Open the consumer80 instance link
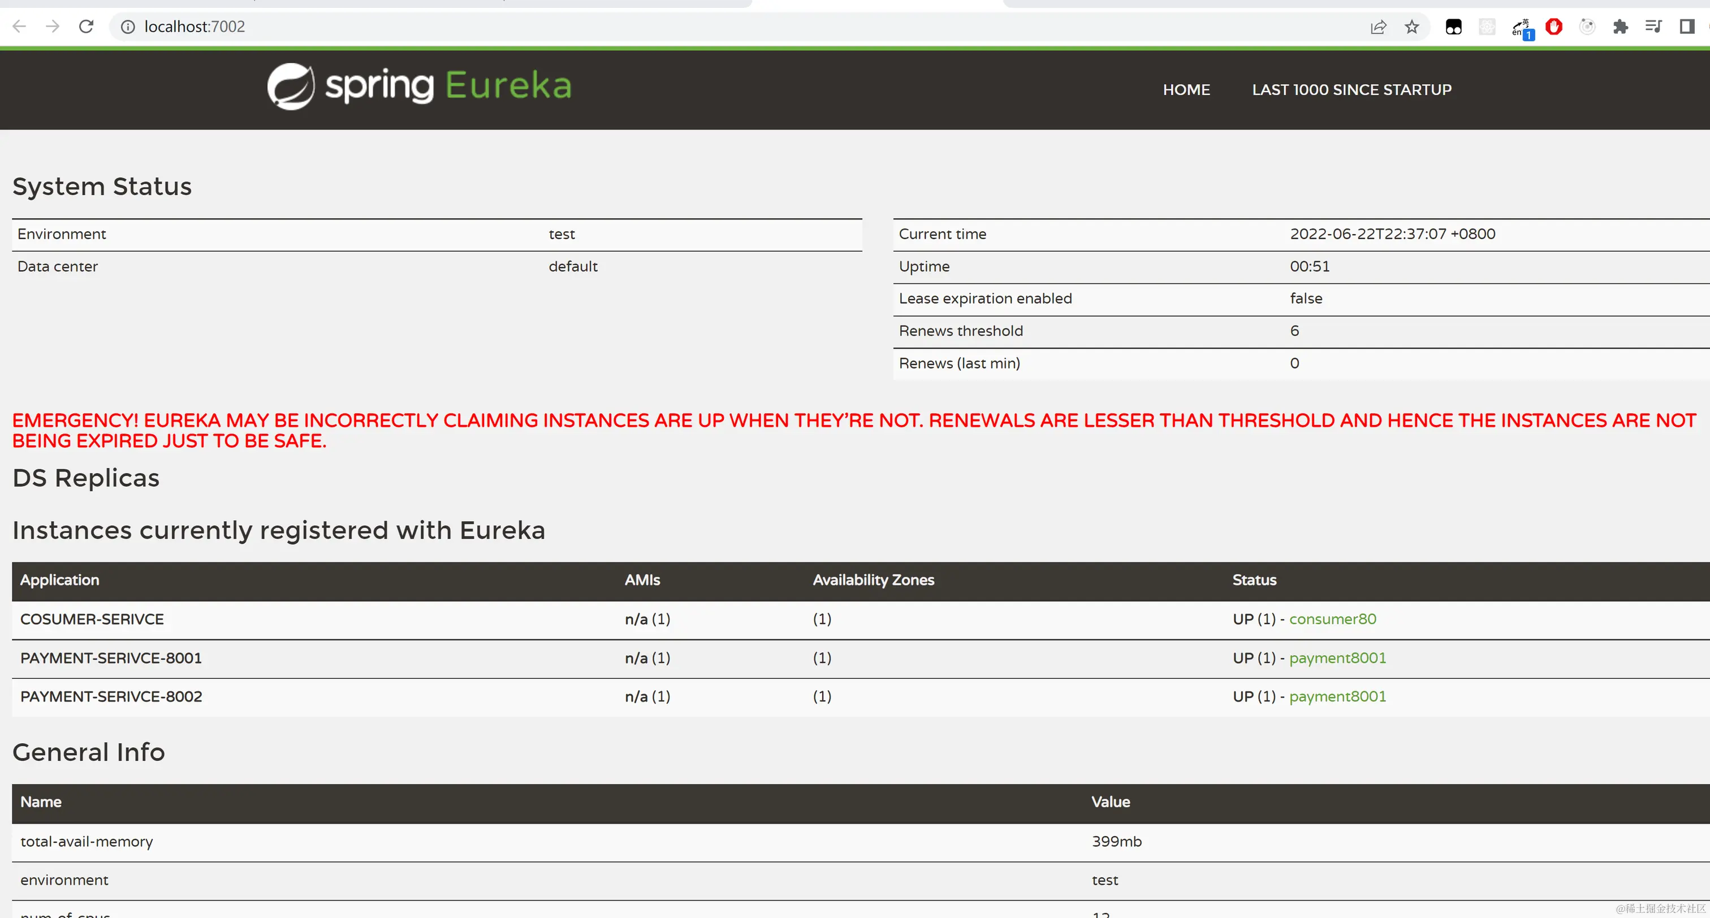 point(1332,618)
